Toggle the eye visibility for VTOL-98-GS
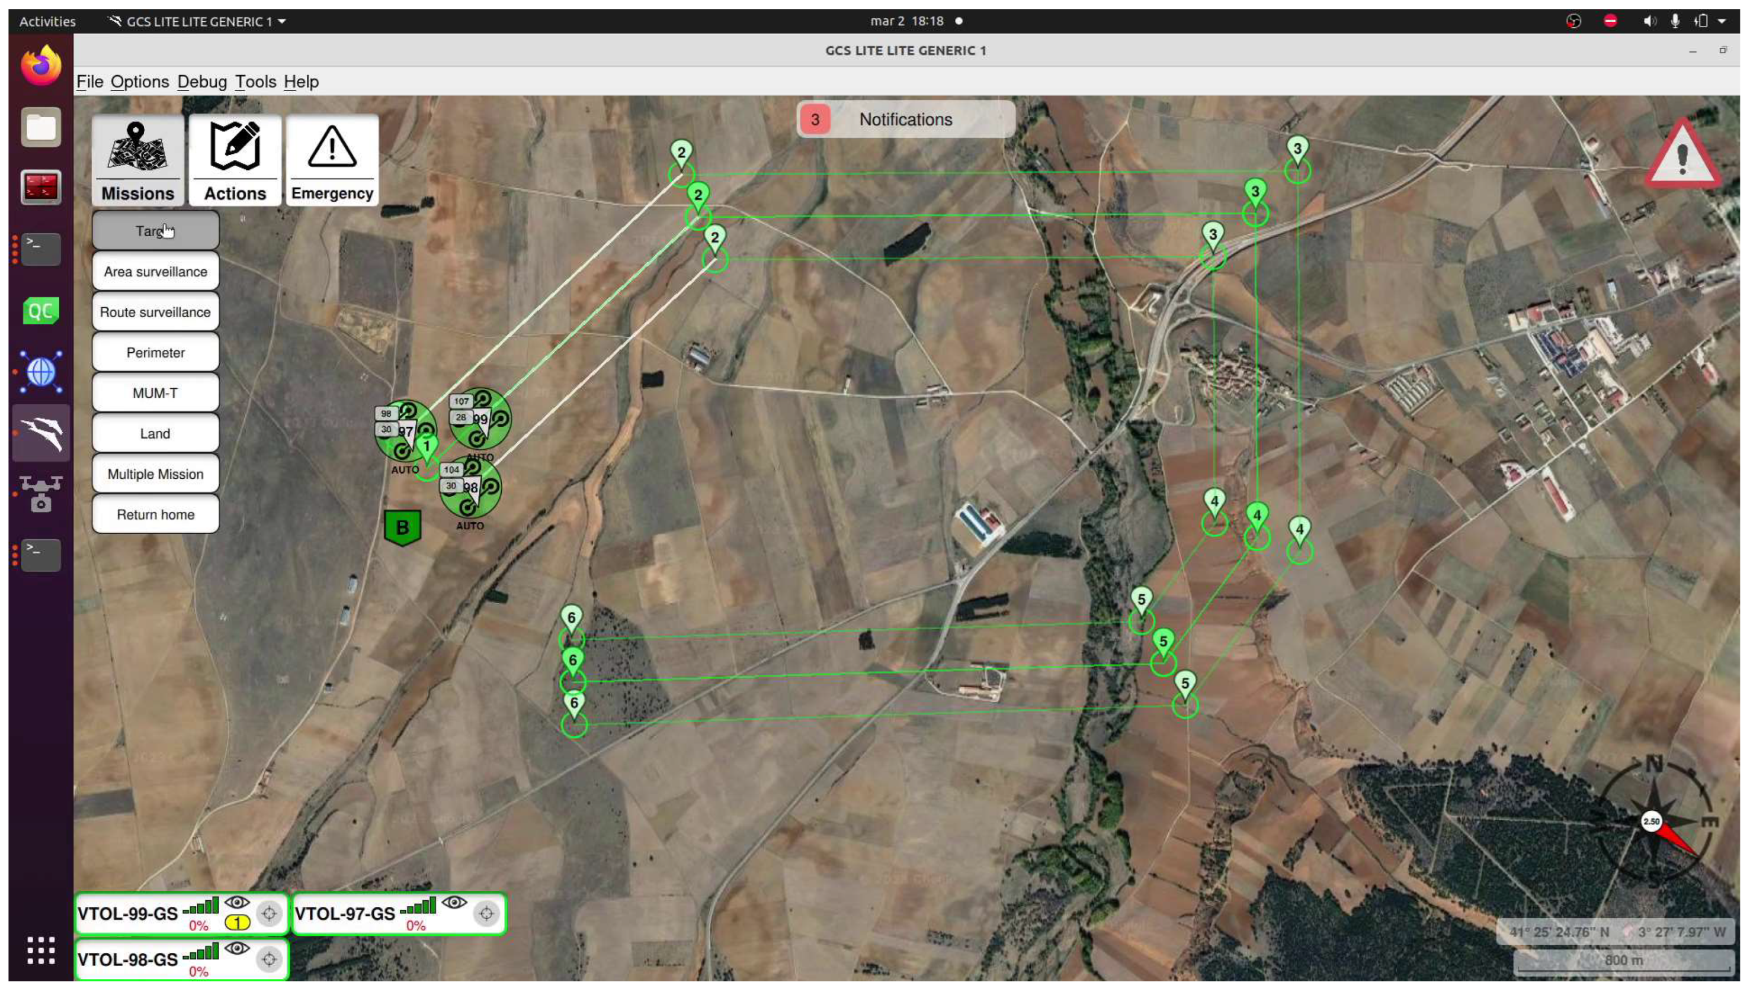The height and width of the screenshot is (992, 1750). (x=237, y=948)
